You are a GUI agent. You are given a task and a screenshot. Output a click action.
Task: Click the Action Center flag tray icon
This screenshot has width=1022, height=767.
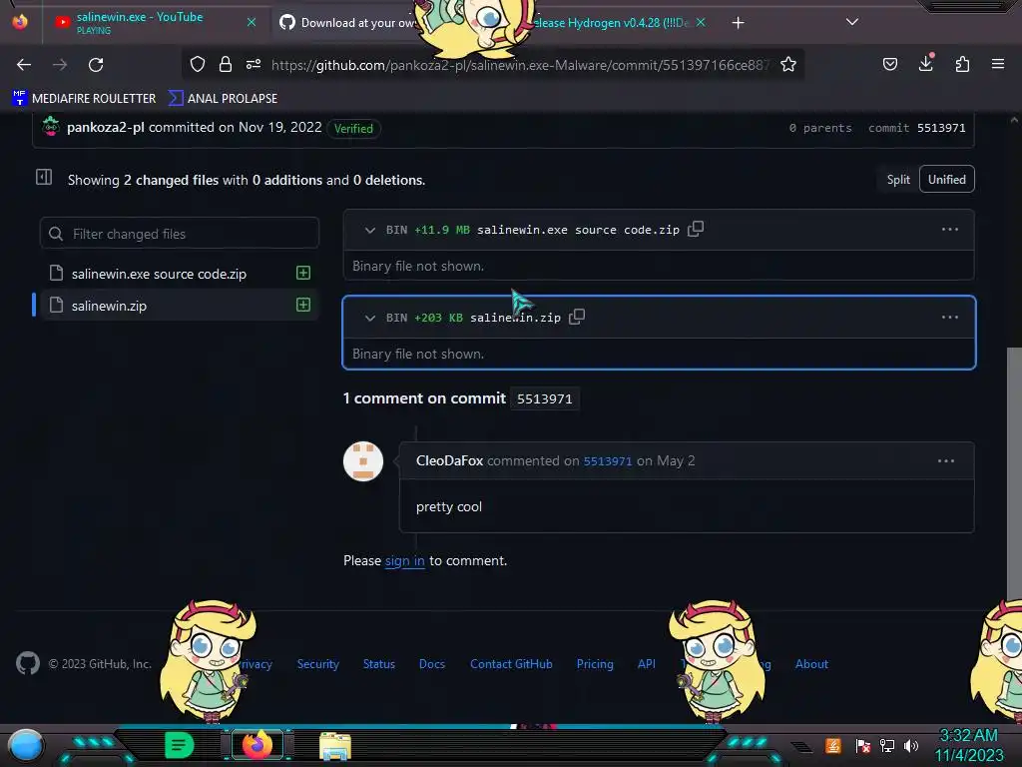[x=862, y=745]
